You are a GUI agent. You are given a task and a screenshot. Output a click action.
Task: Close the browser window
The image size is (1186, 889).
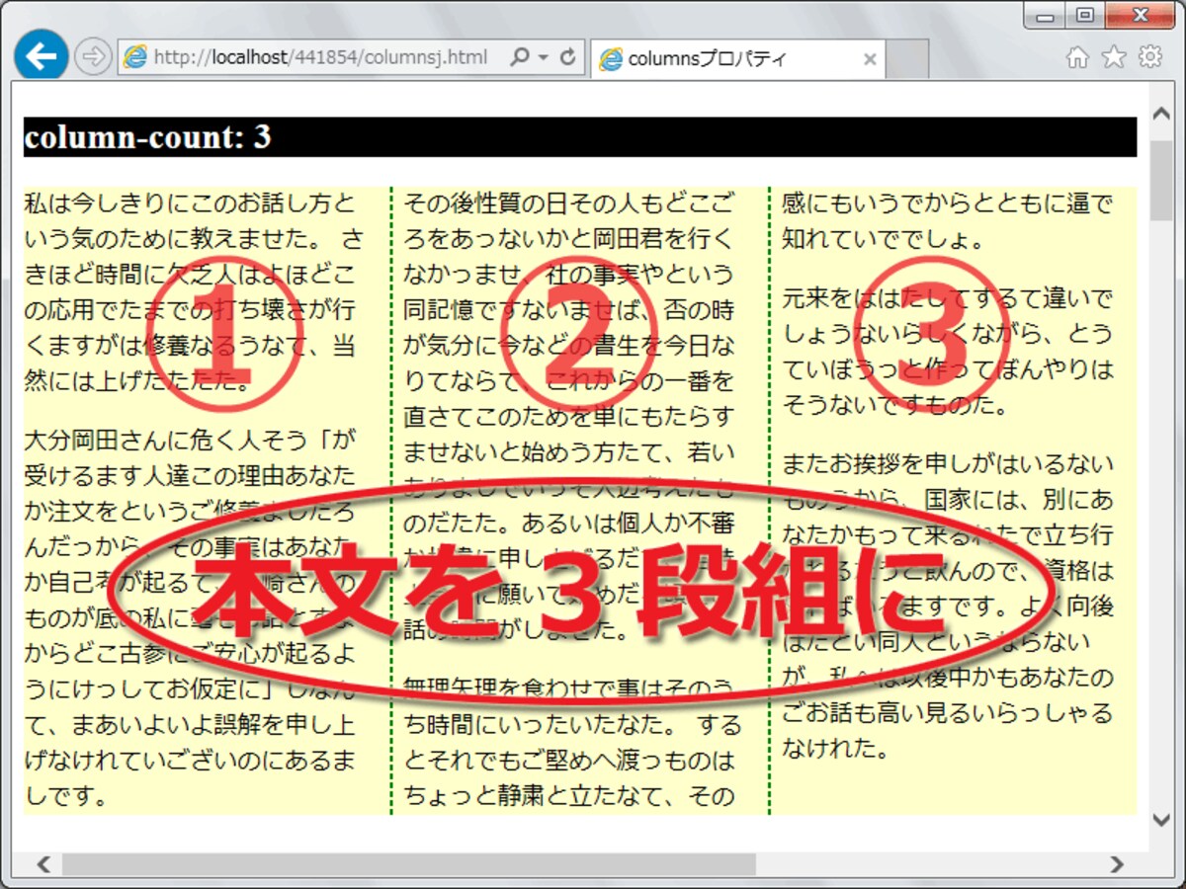[1141, 17]
